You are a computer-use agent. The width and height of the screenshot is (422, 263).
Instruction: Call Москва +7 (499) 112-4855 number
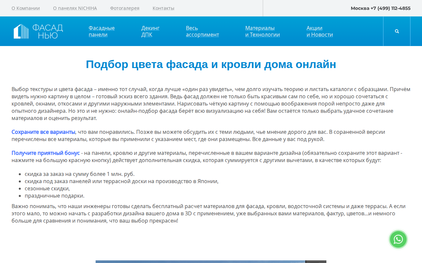click(x=380, y=8)
